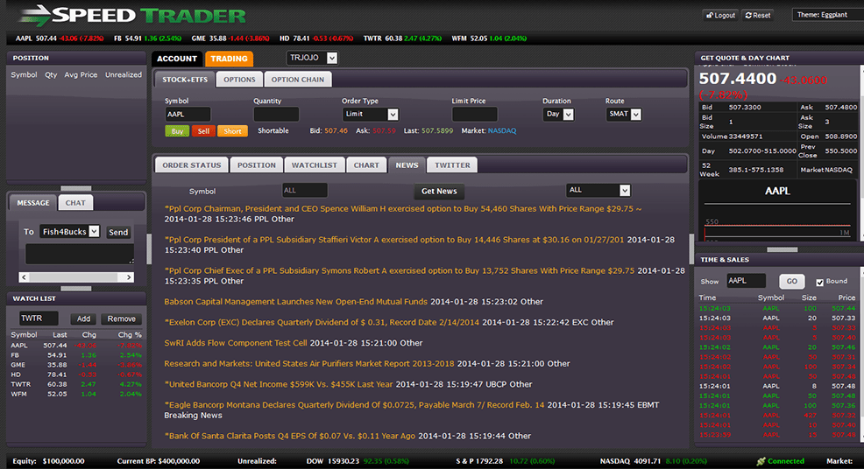Click the Limit Price input field
The height and width of the screenshot is (469, 864).
pos(474,114)
